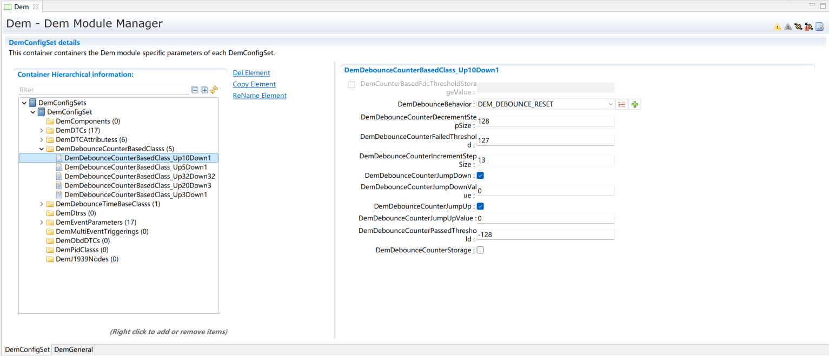Open the DemDebounceBehavior dropdown
Viewport: 829px width, 356px height.
click(611, 104)
